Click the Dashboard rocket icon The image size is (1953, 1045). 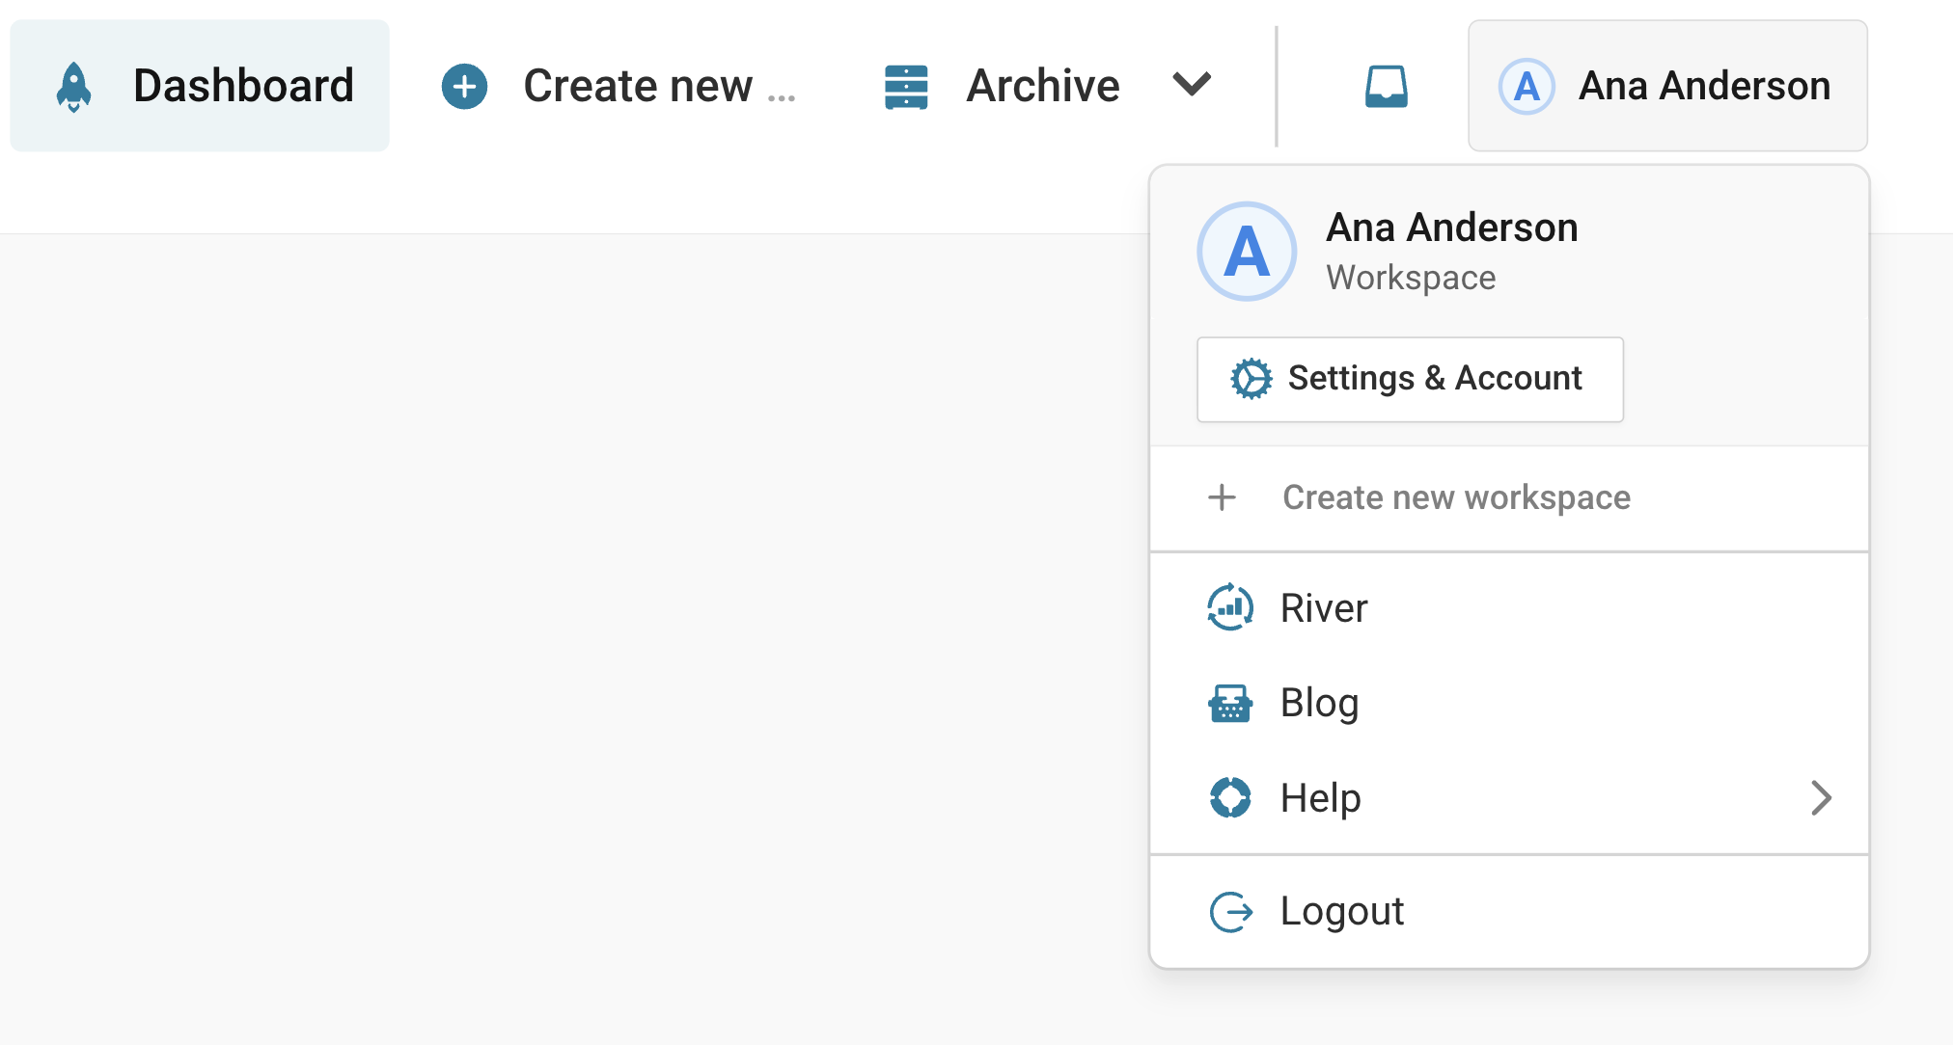click(73, 87)
